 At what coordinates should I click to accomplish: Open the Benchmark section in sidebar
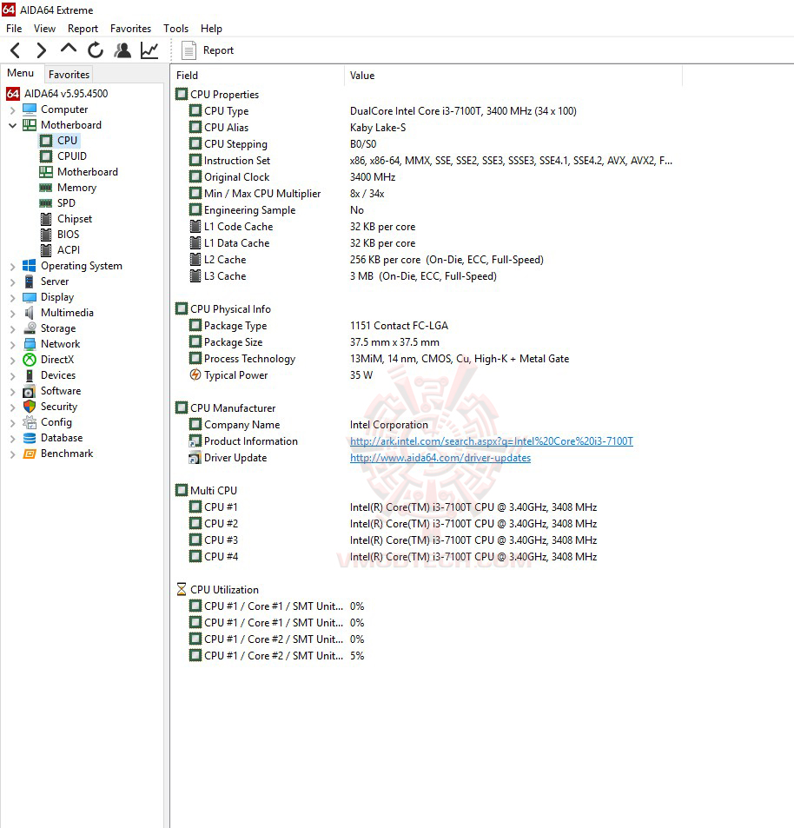[x=67, y=453]
